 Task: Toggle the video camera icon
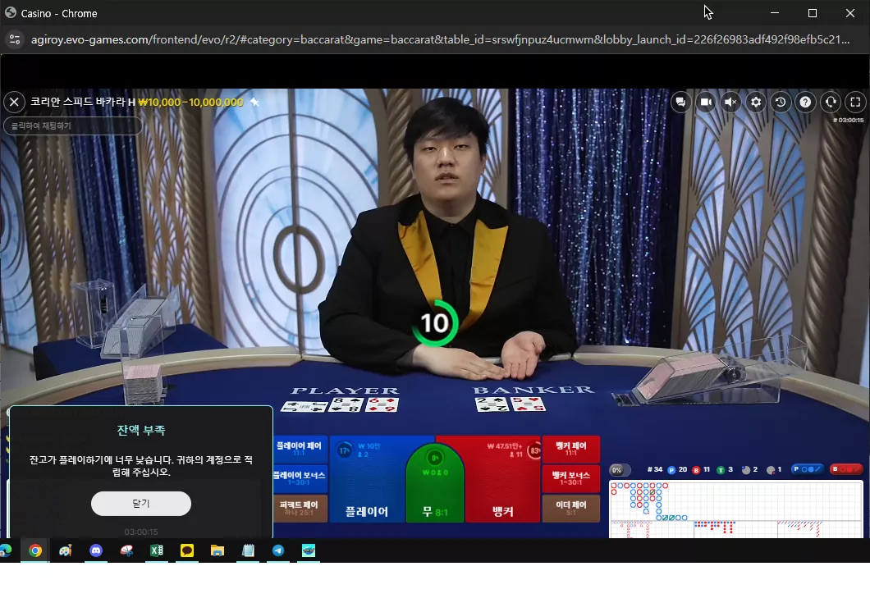point(706,102)
